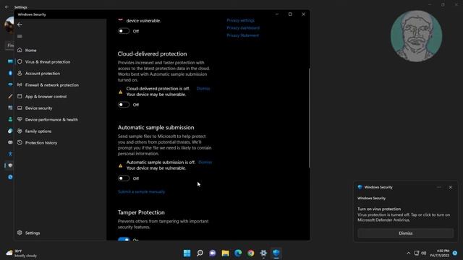The image size is (463, 260).
Task: Open File Explorer from taskbar
Action: tap(225, 253)
